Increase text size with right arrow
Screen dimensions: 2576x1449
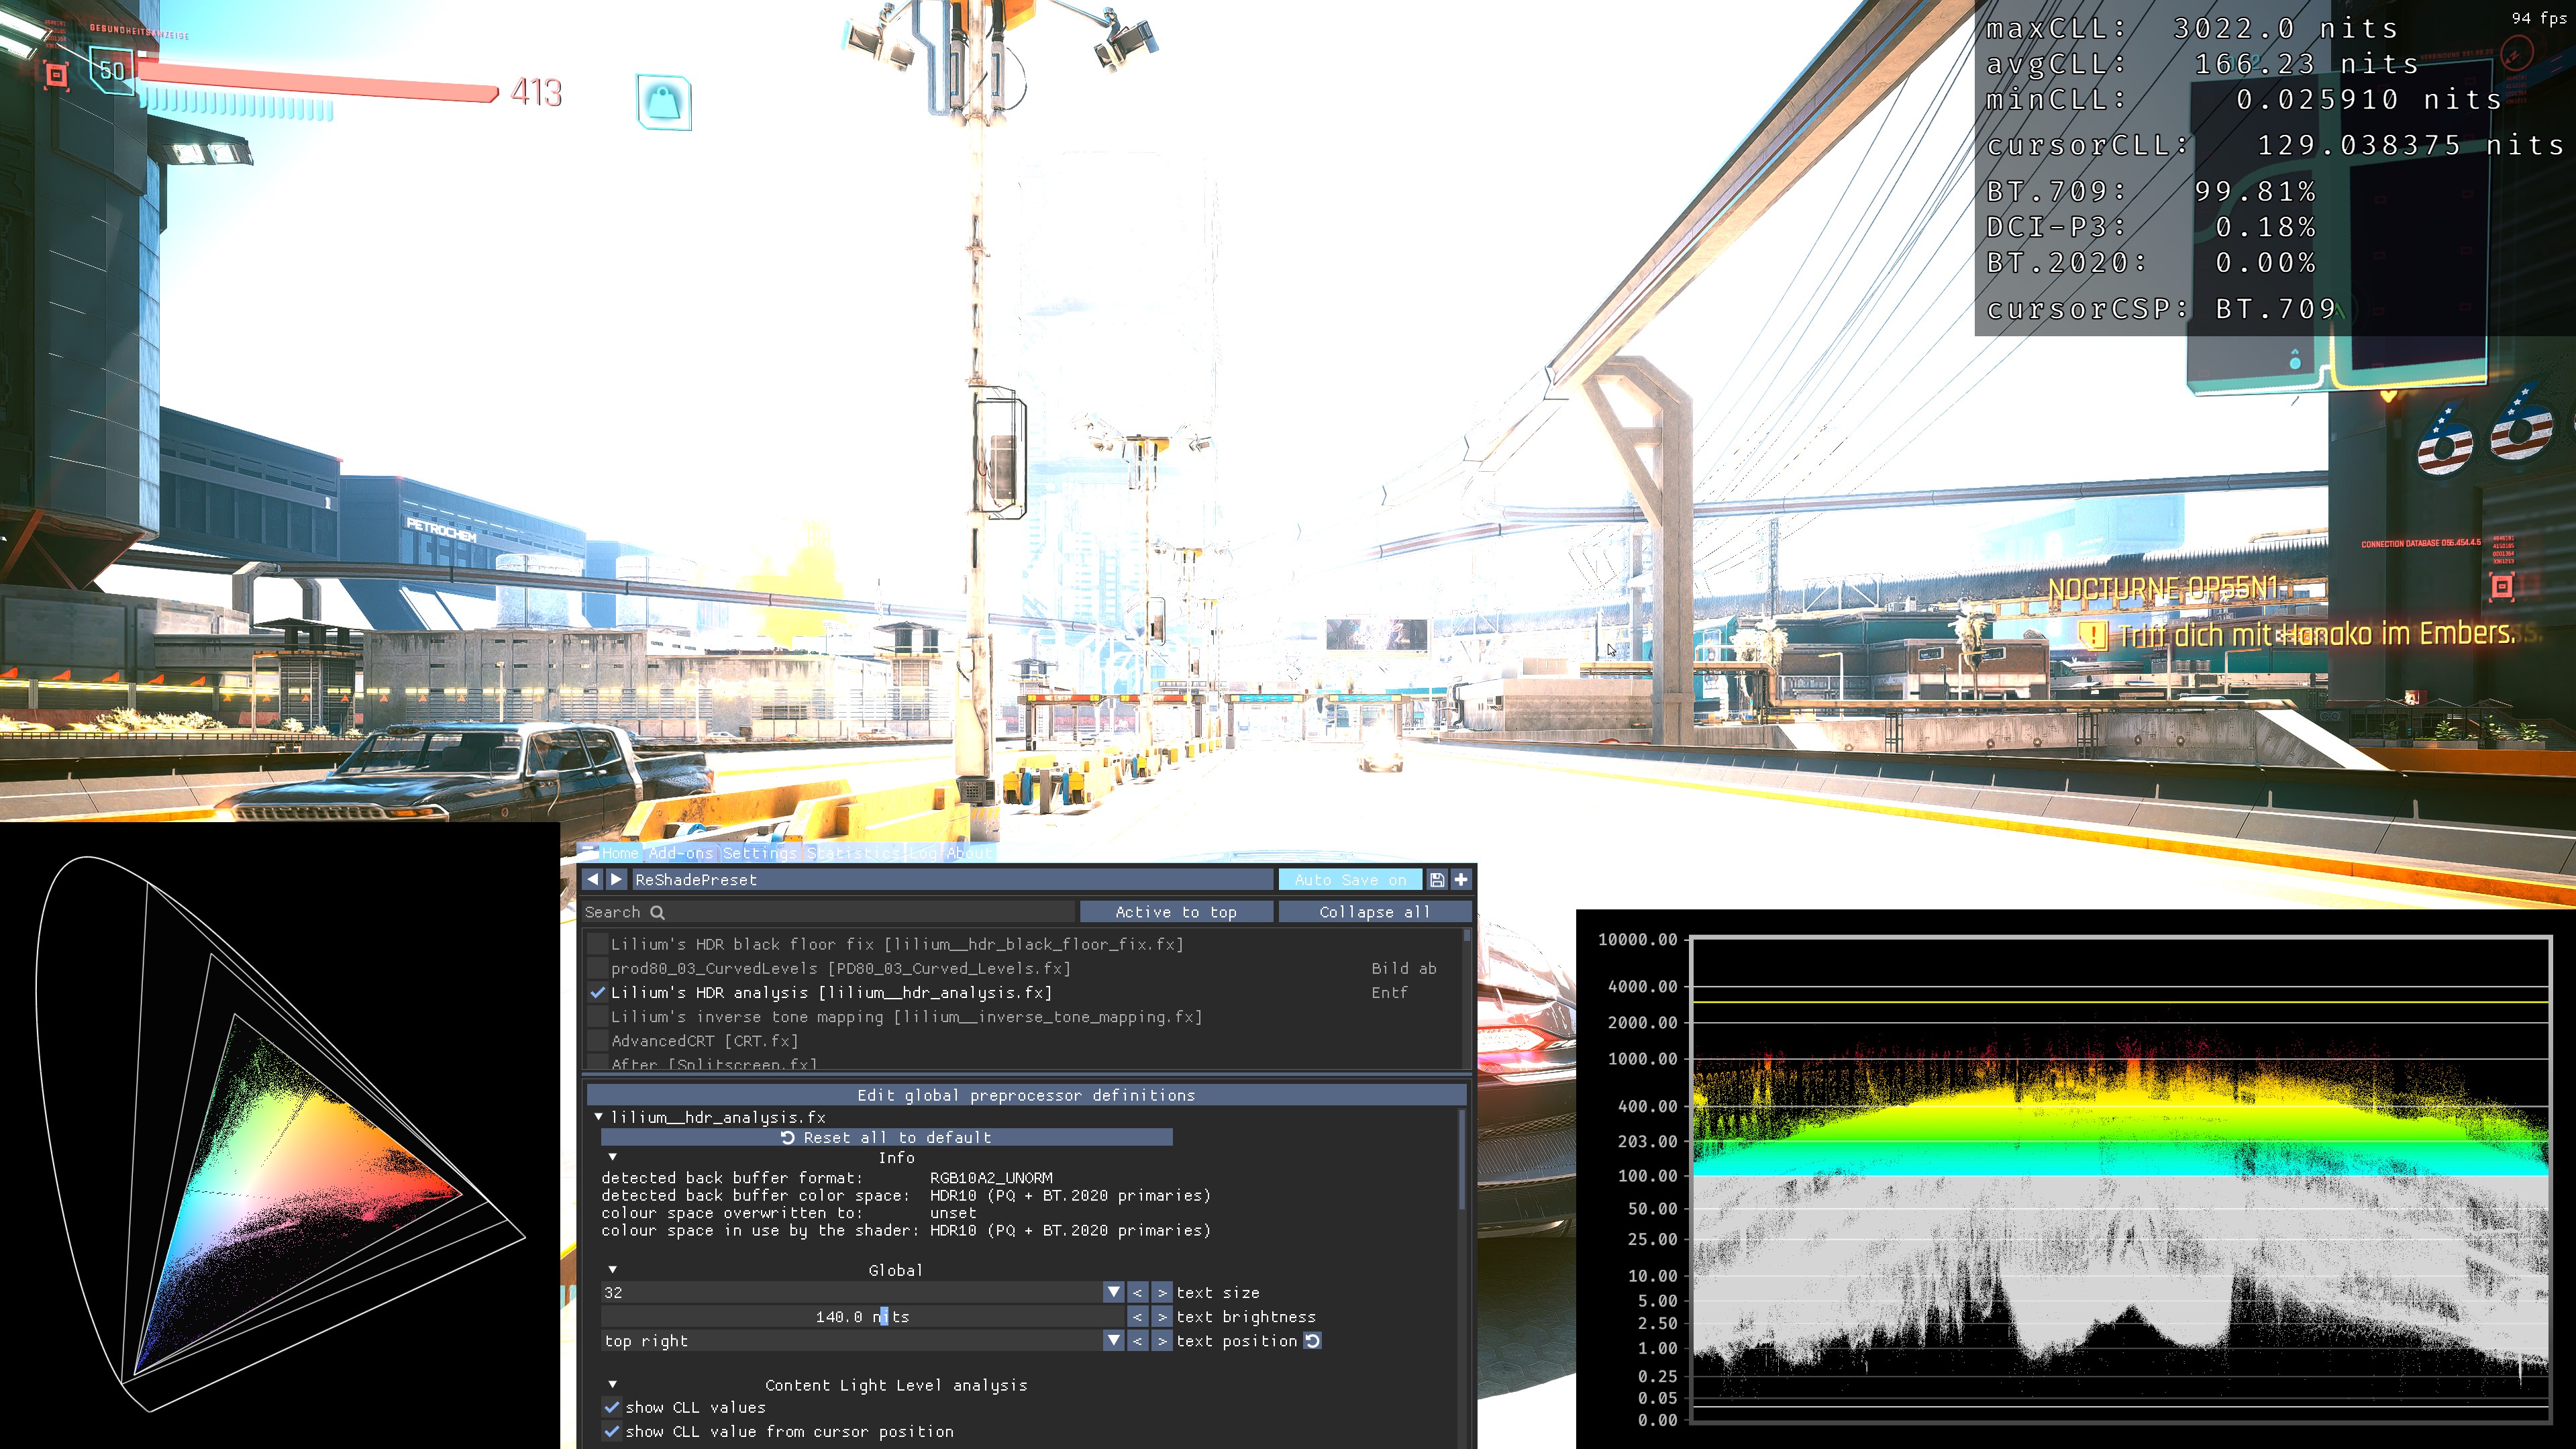(1161, 1293)
